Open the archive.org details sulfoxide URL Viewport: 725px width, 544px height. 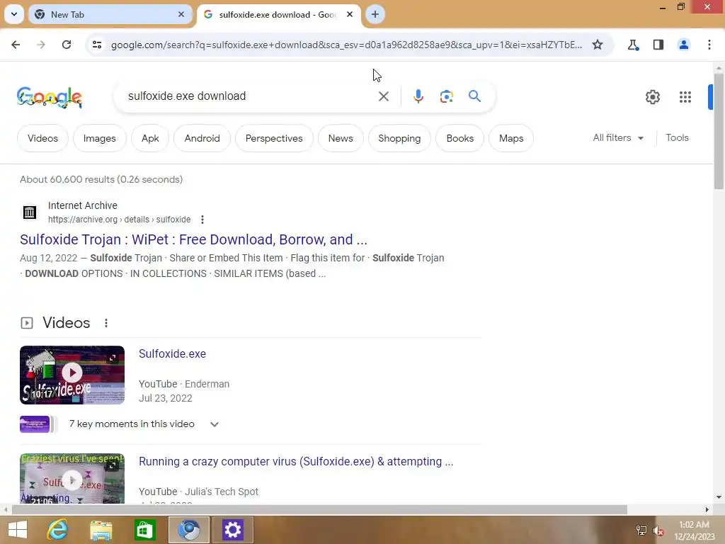click(x=119, y=220)
